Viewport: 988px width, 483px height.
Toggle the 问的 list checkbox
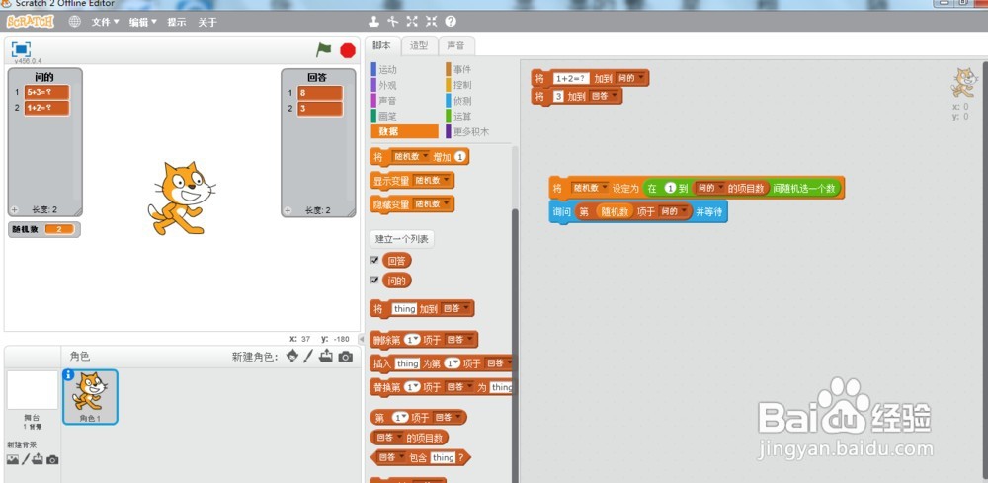point(374,280)
